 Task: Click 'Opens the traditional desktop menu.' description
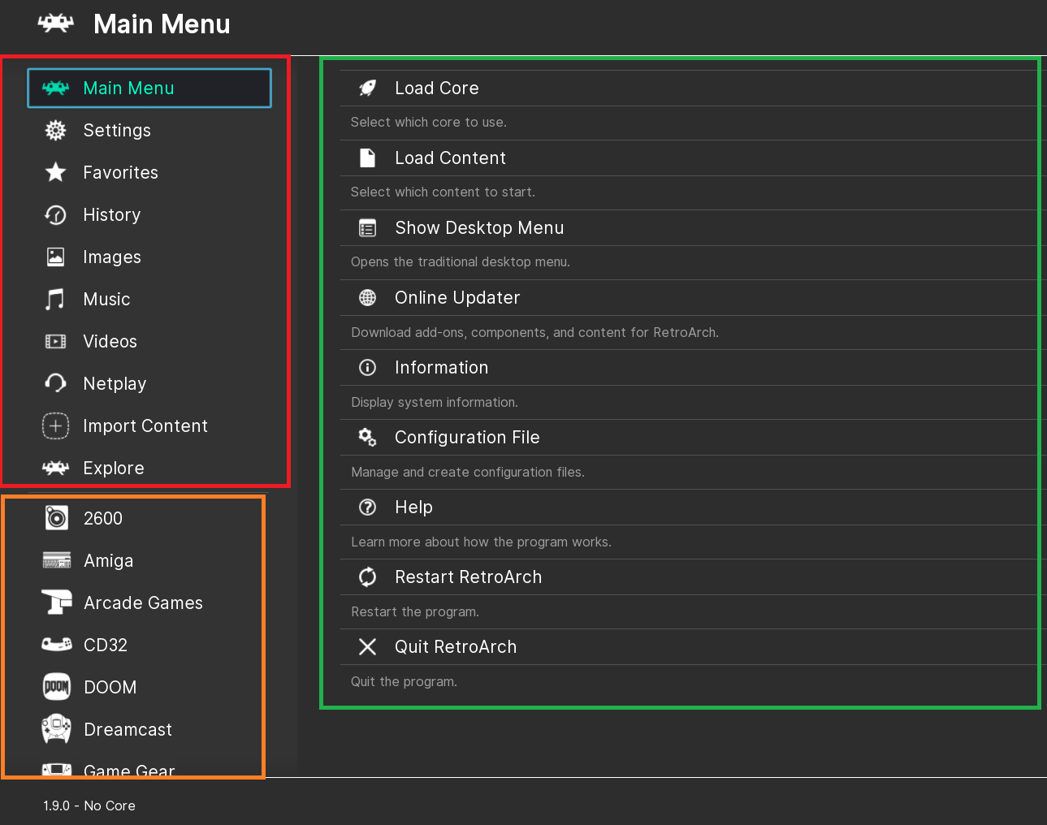click(461, 261)
